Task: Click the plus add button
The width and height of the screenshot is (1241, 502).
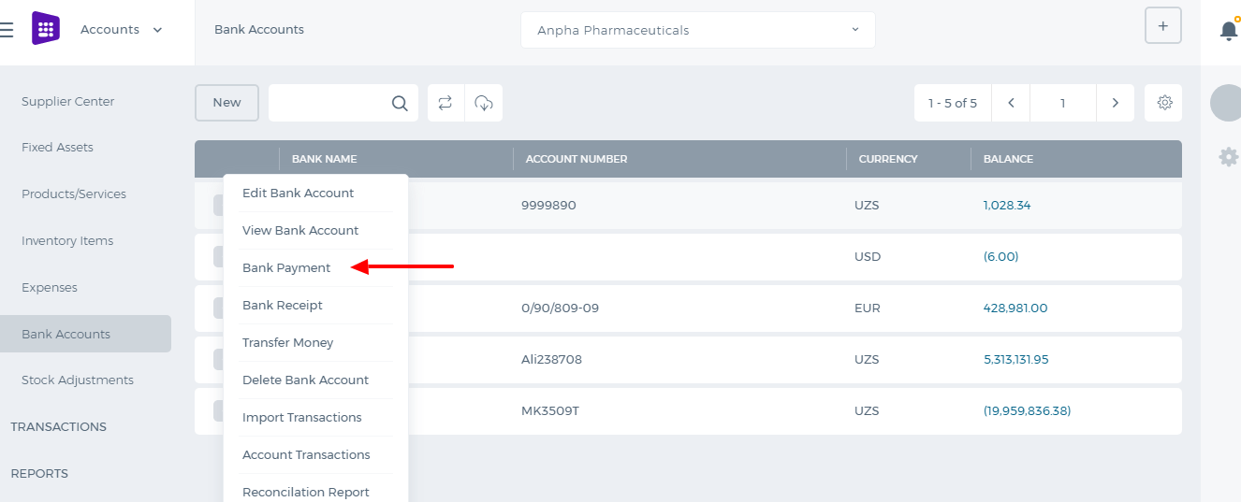Action: click(1163, 25)
